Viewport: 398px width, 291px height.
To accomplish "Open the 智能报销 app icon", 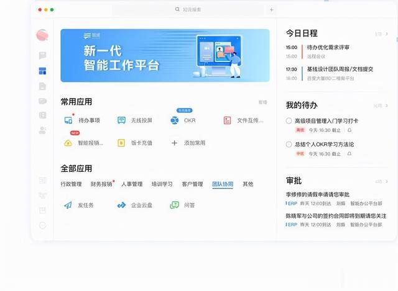I will (68, 143).
